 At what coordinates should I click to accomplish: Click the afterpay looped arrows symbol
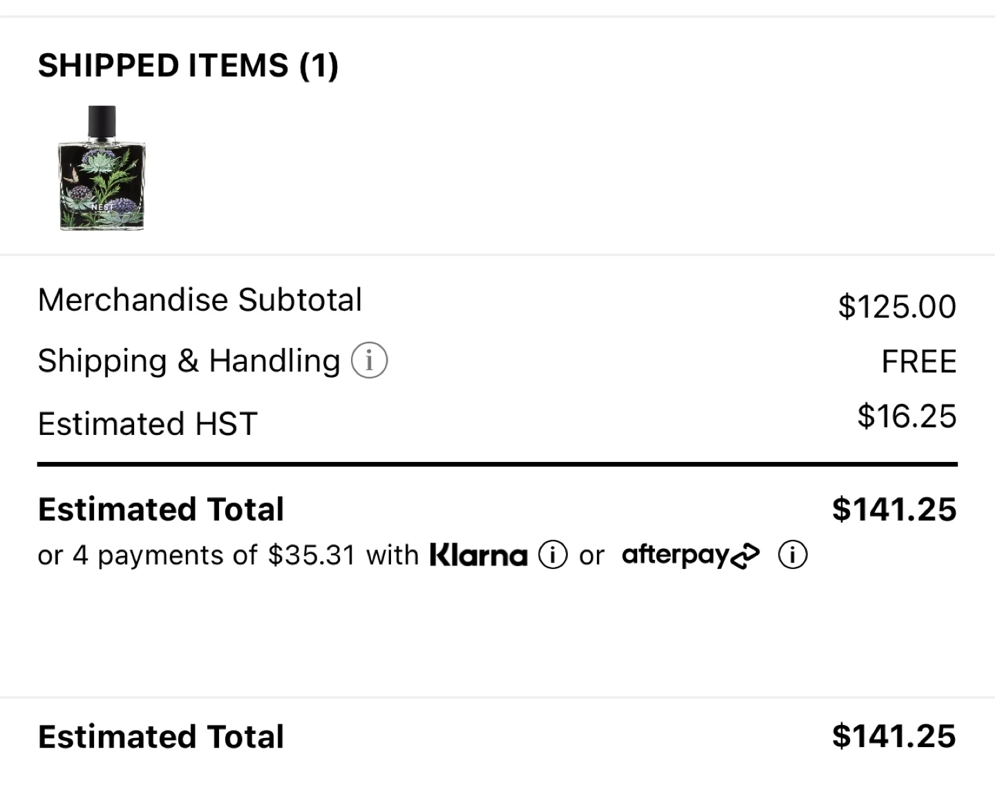coord(745,556)
